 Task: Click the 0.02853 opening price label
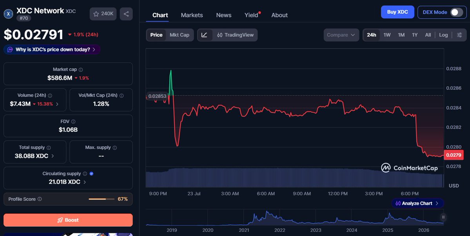157,96
